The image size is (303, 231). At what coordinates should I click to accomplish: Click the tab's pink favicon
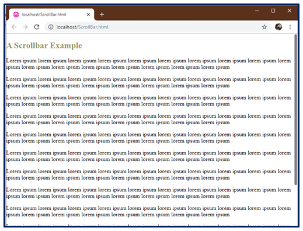[16, 15]
